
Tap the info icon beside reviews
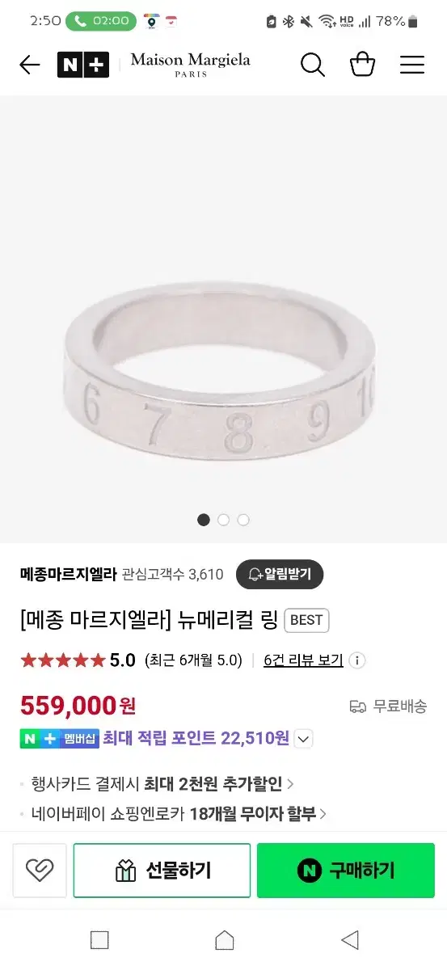tap(357, 660)
